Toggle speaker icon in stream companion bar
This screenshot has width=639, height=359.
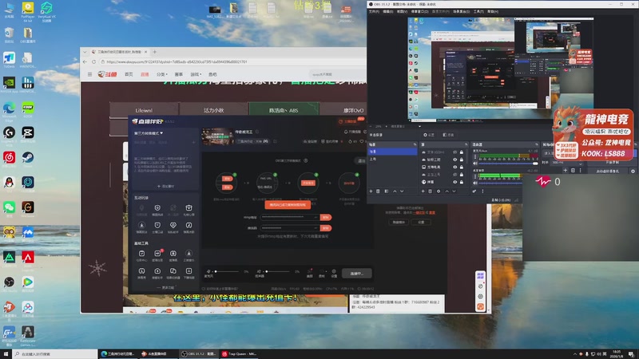(x=259, y=271)
